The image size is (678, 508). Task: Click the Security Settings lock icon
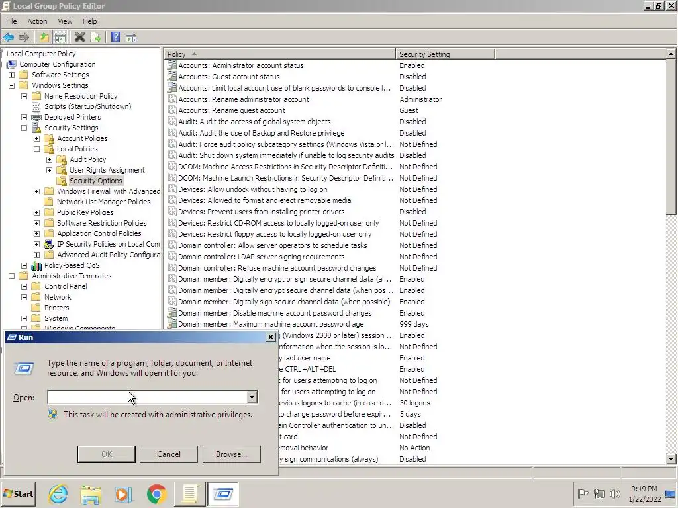click(x=37, y=128)
